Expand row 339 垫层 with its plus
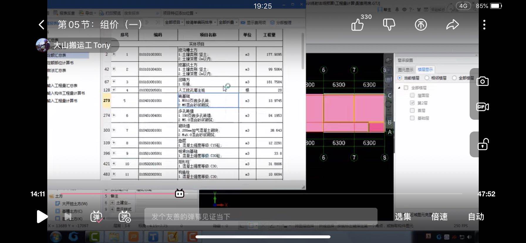Viewport: 526px width, 243px height. point(114,143)
